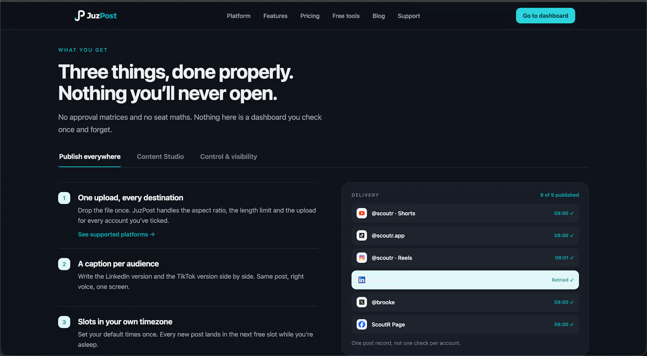Screen dimensions: 647x356
Task: Open the Platform menu item
Action: point(239,16)
